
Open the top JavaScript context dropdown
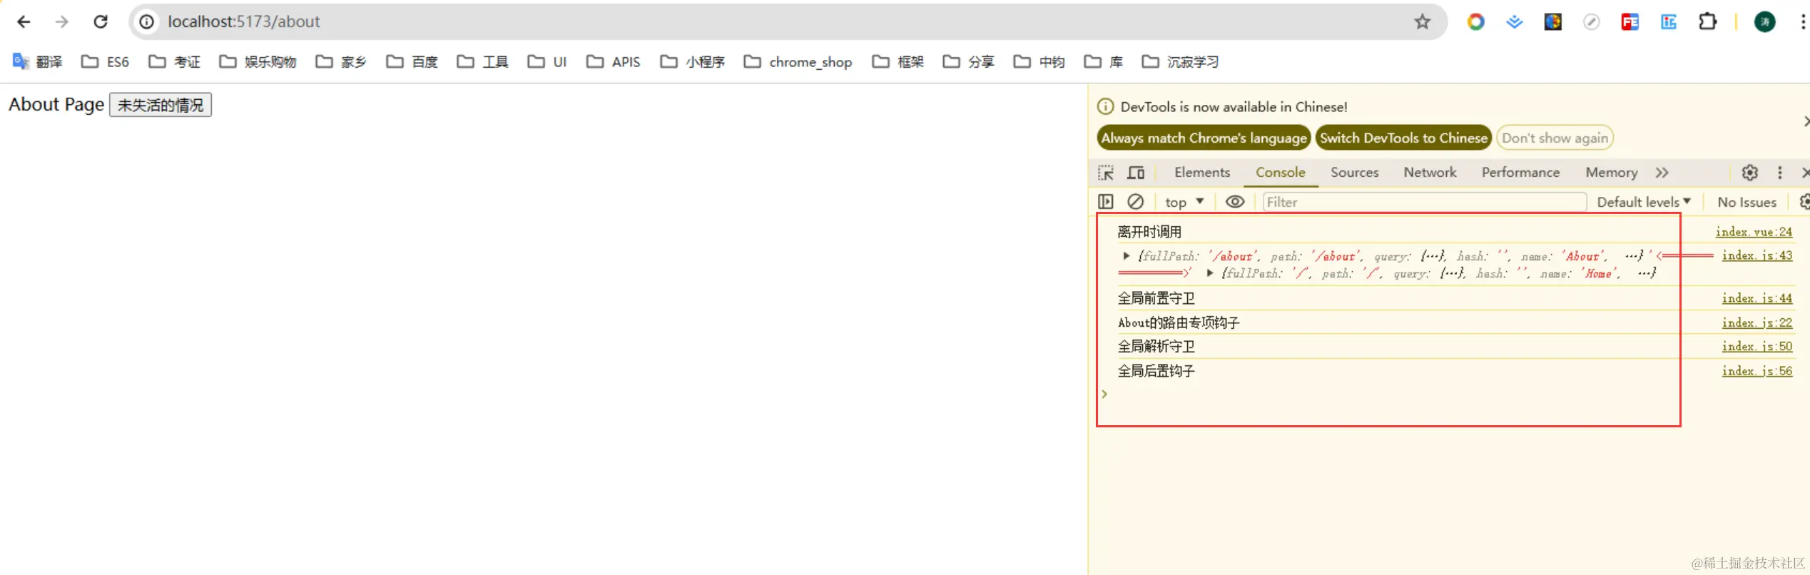tap(1185, 202)
